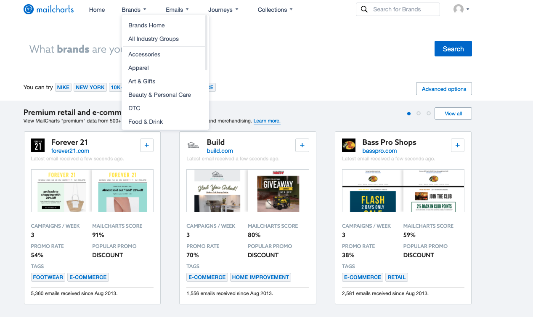The height and width of the screenshot is (317, 533).
Task: Expand the Journeys dropdown menu
Action: (223, 10)
